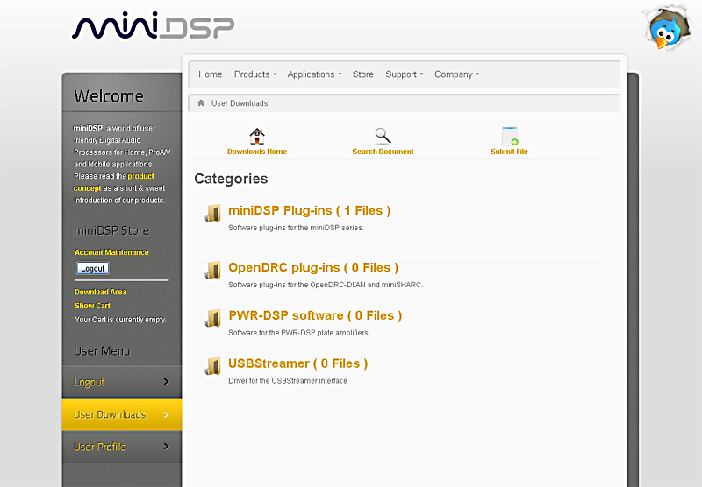Click the miniDSP logo
The height and width of the screenshot is (487, 702).
coord(153,26)
